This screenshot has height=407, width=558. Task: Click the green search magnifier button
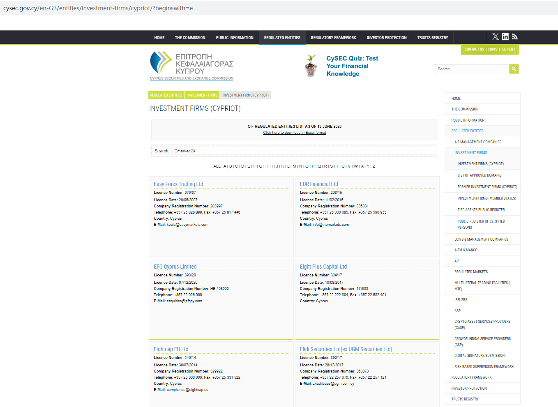[x=514, y=69]
